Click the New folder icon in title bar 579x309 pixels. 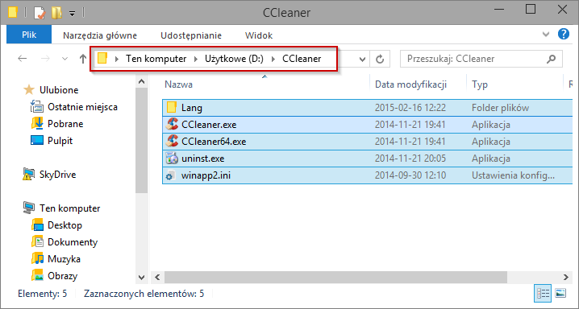tap(56, 13)
